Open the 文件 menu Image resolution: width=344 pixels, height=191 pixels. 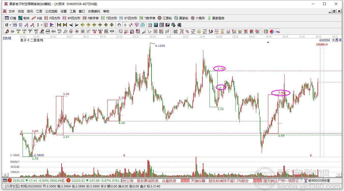pos(12,11)
